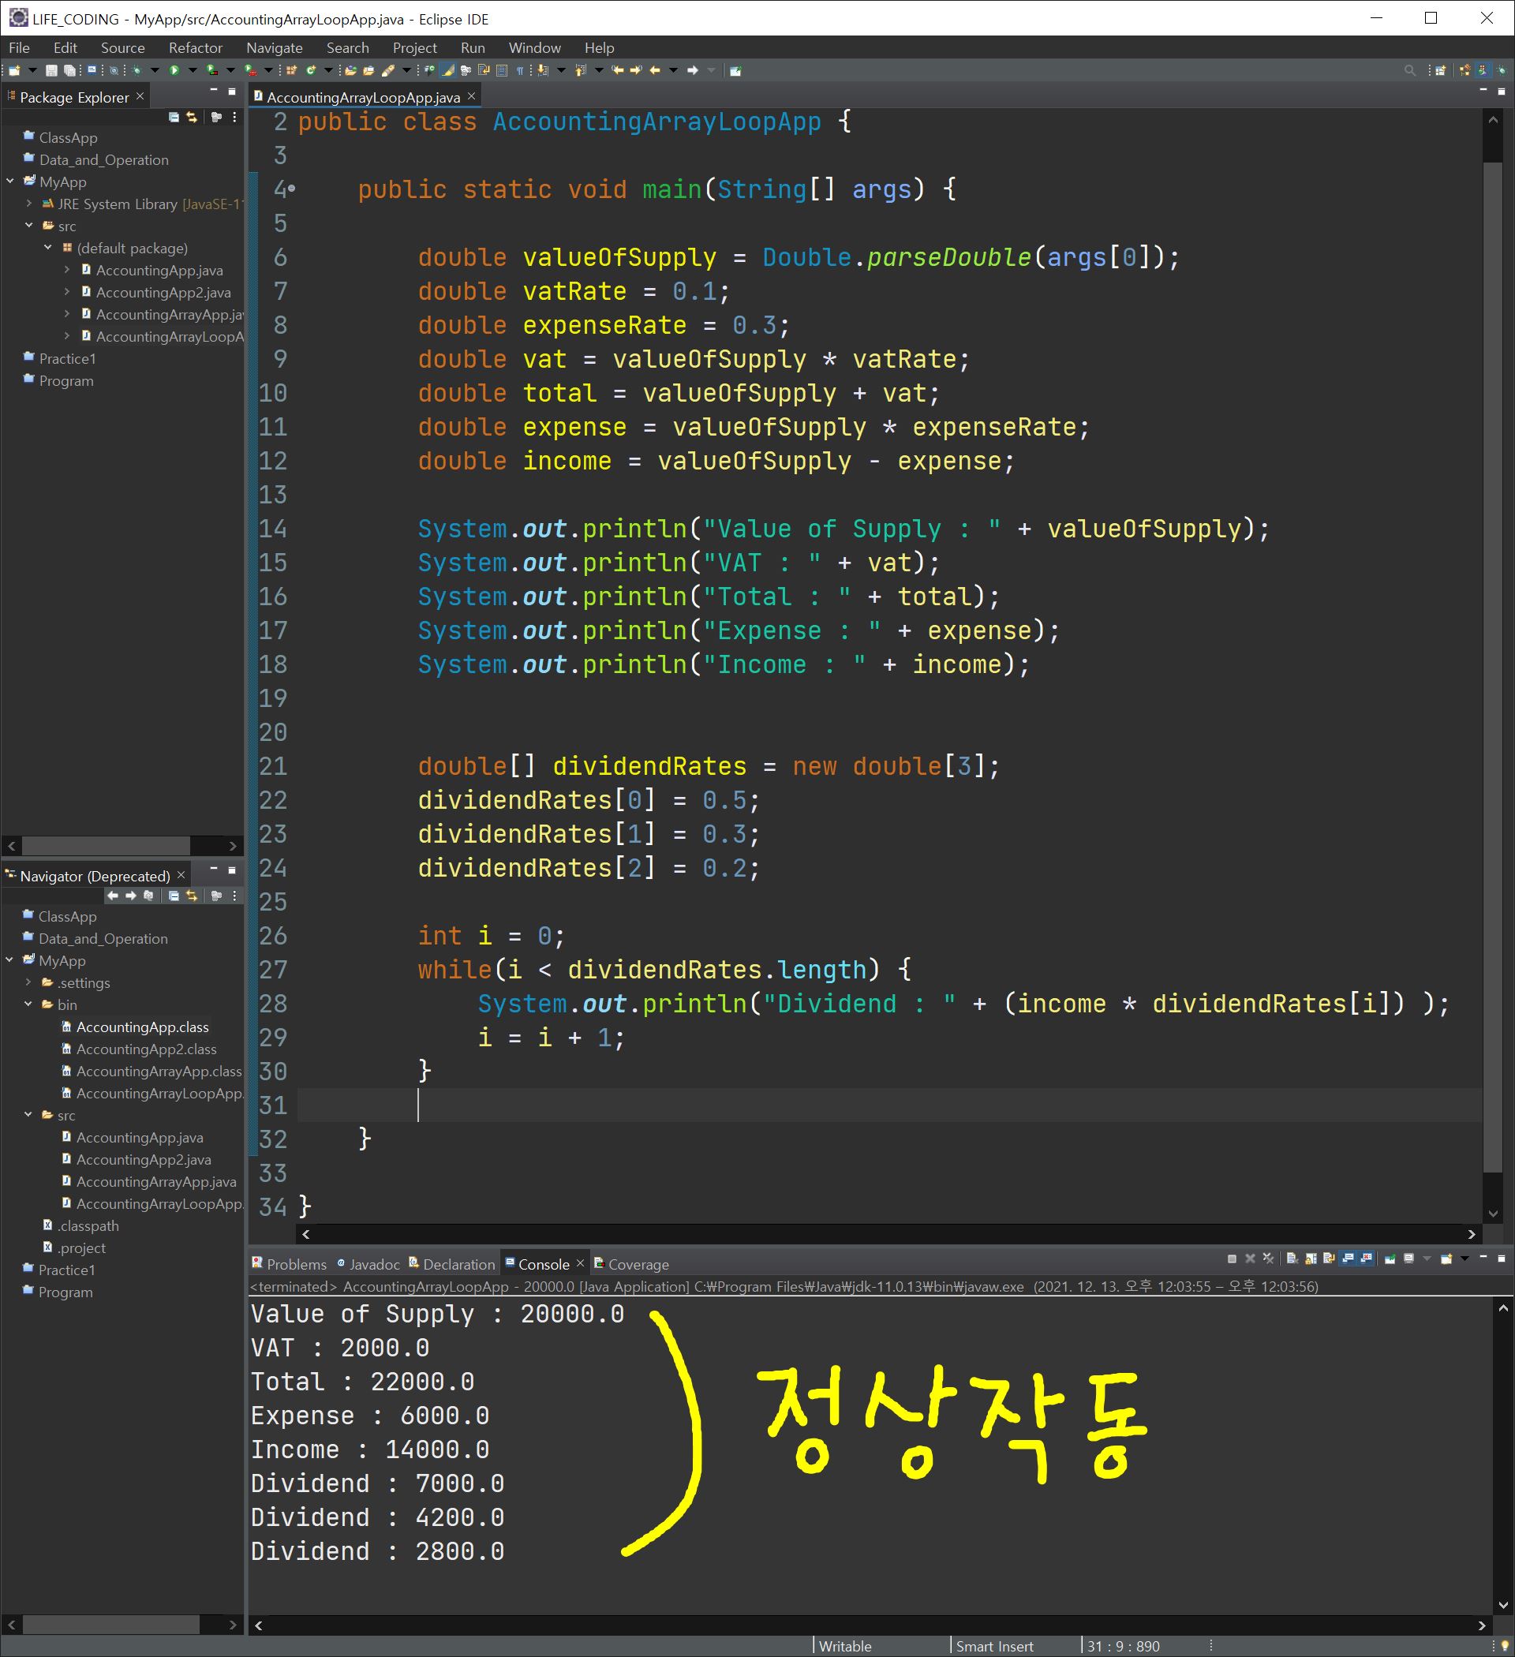Viewport: 1515px width, 1657px height.
Task: Toggle Word Wrap in Console toolbar
Action: point(1330,1259)
